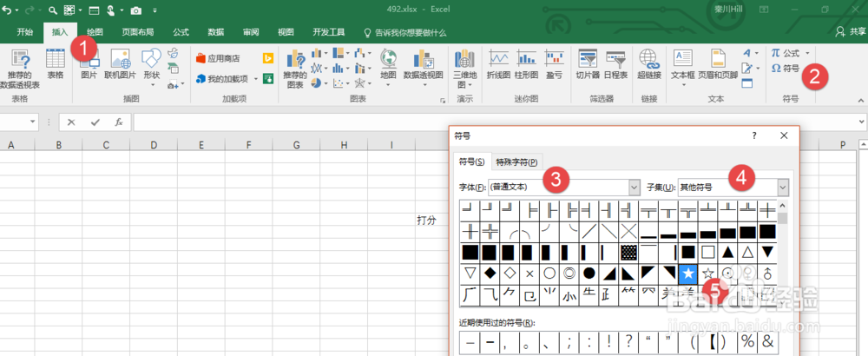Insert a Hyperlink (超链接)

pyautogui.click(x=648, y=64)
